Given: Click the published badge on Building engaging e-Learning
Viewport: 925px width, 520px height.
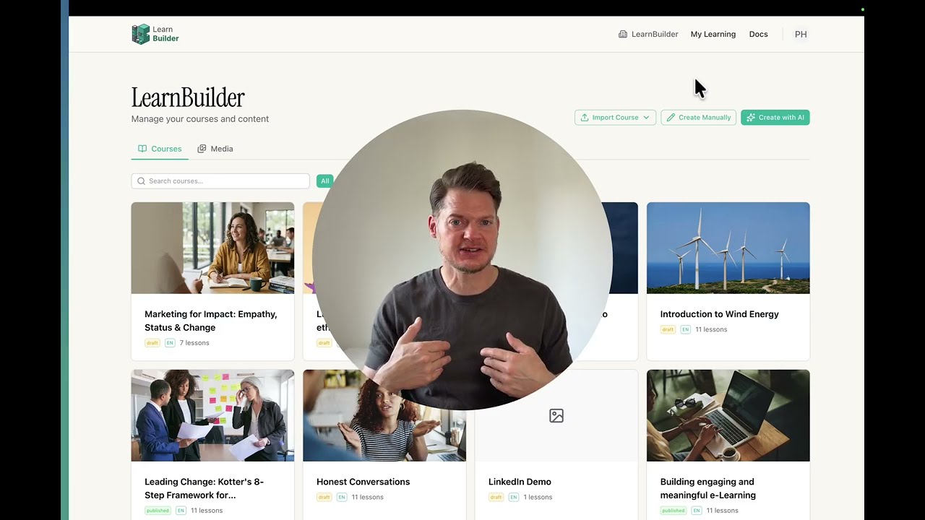Looking at the screenshot, I should [674, 511].
